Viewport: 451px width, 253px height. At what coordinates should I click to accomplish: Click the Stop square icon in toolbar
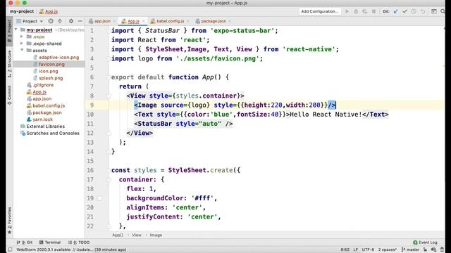(373, 11)
